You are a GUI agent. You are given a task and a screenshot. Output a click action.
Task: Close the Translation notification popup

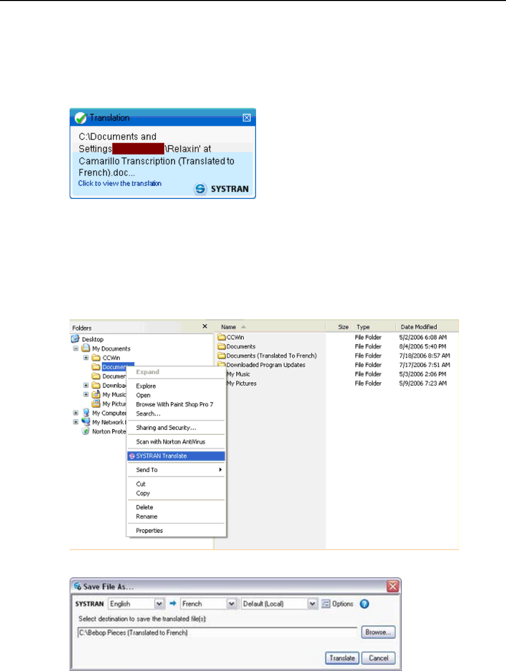246,118
